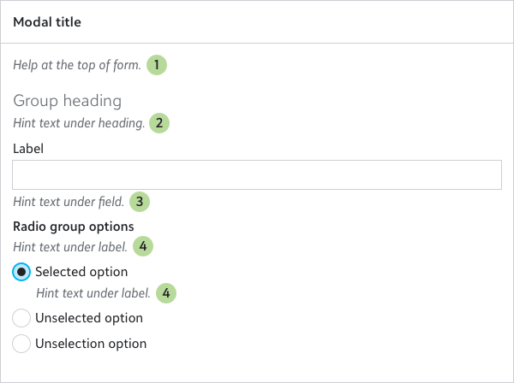Click the "Hint text under heading" text
The image size is (514, 383).
[79, 123]
